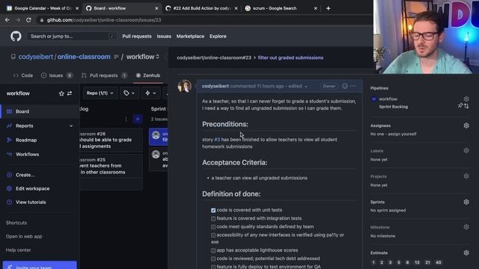Open filter out graded submissions title link
The image size is (479, 269).
coord(290,58)
